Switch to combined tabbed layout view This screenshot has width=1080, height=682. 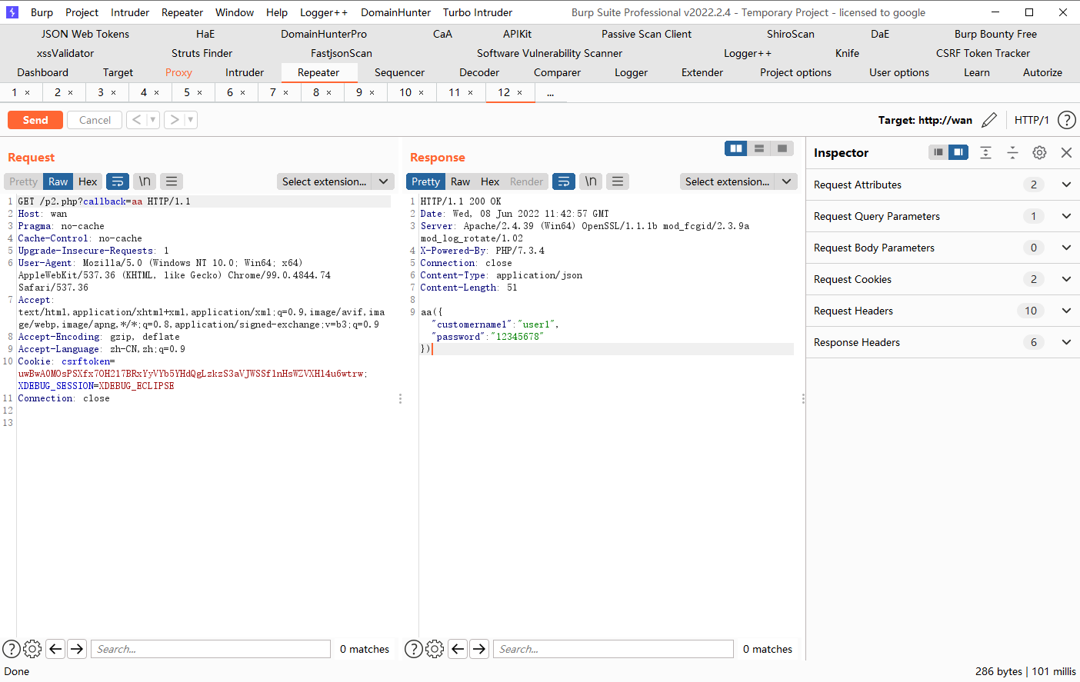click(x=782, y=148)
